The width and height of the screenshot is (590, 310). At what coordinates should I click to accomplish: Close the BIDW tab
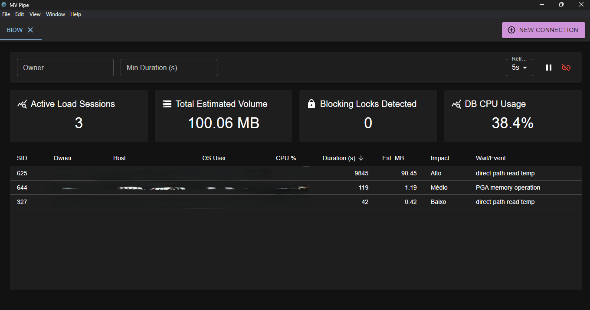30,30
